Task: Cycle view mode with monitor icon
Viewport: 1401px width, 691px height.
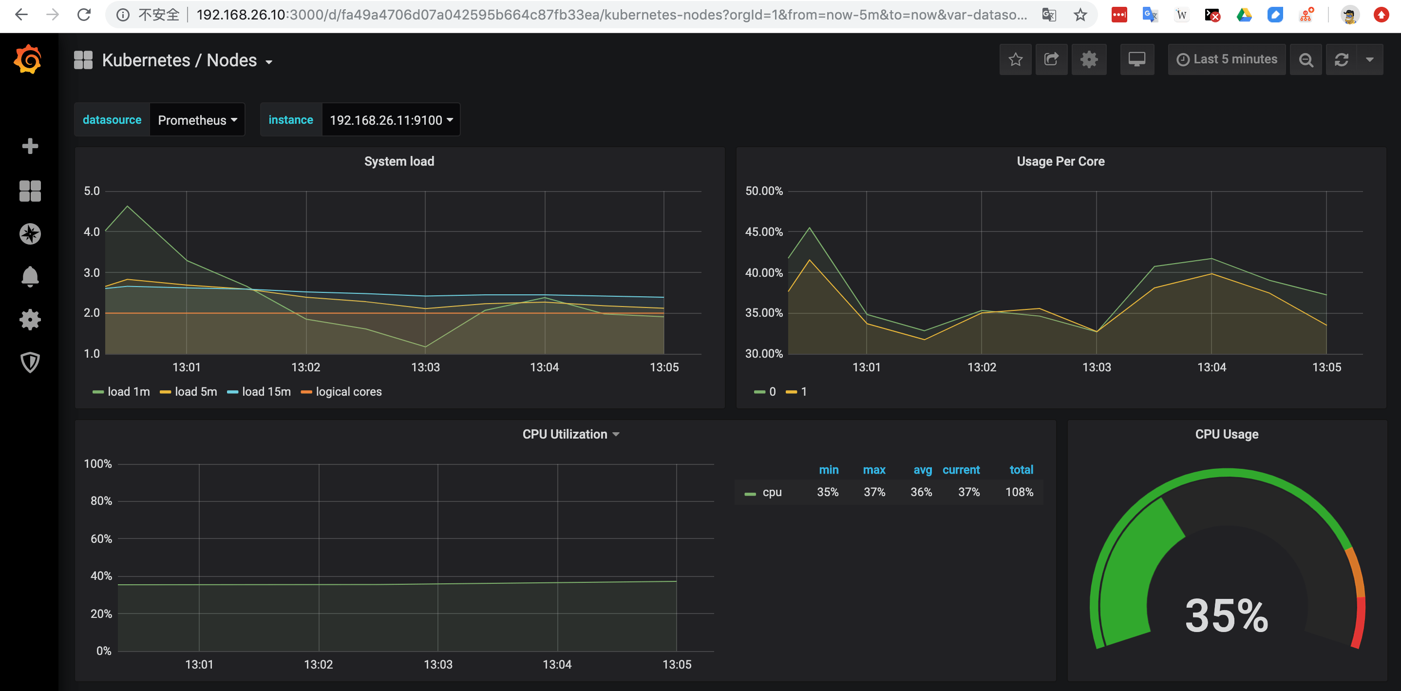Action: point(1136,59)
